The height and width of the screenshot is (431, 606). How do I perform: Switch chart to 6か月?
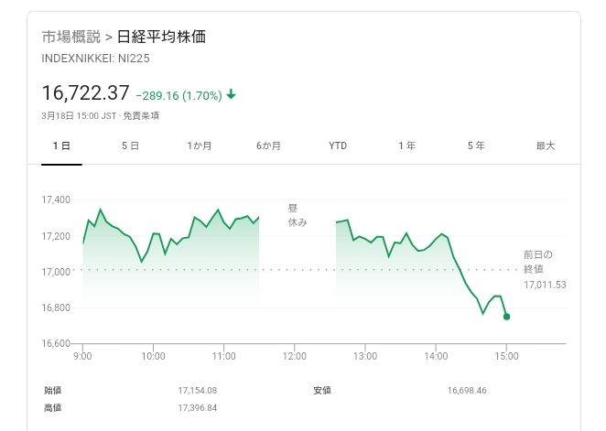[x=268, y=146]
